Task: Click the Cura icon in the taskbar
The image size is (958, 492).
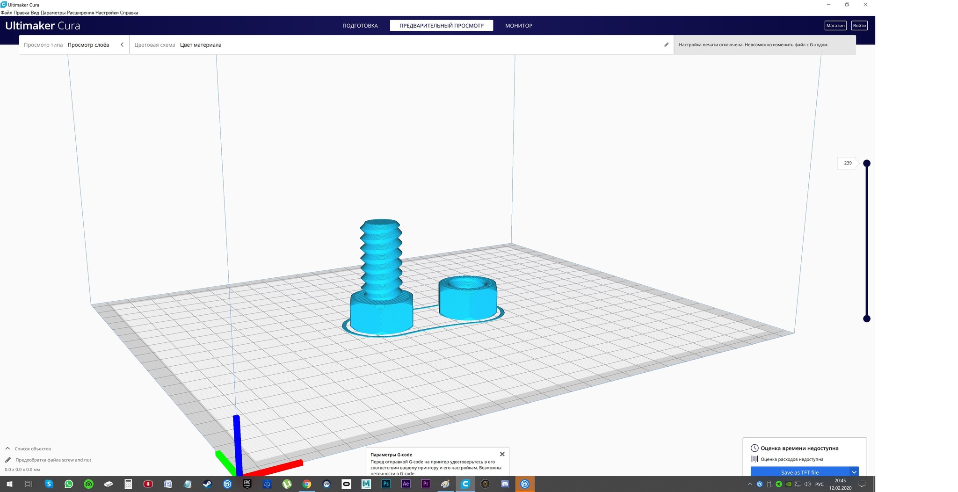Action: (x=465, y=484)
